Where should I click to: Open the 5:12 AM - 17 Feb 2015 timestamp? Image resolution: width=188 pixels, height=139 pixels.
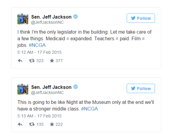pyautogui.click(x=39, y=52)
